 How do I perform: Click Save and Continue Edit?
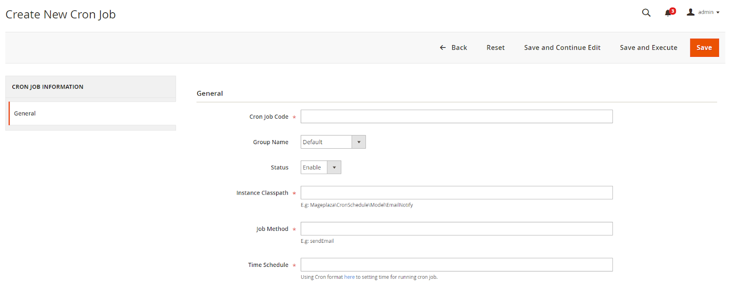click(x=562, y=48)
